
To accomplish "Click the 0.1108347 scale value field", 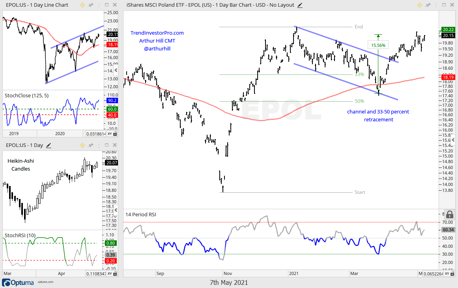I will click(96, 273).
